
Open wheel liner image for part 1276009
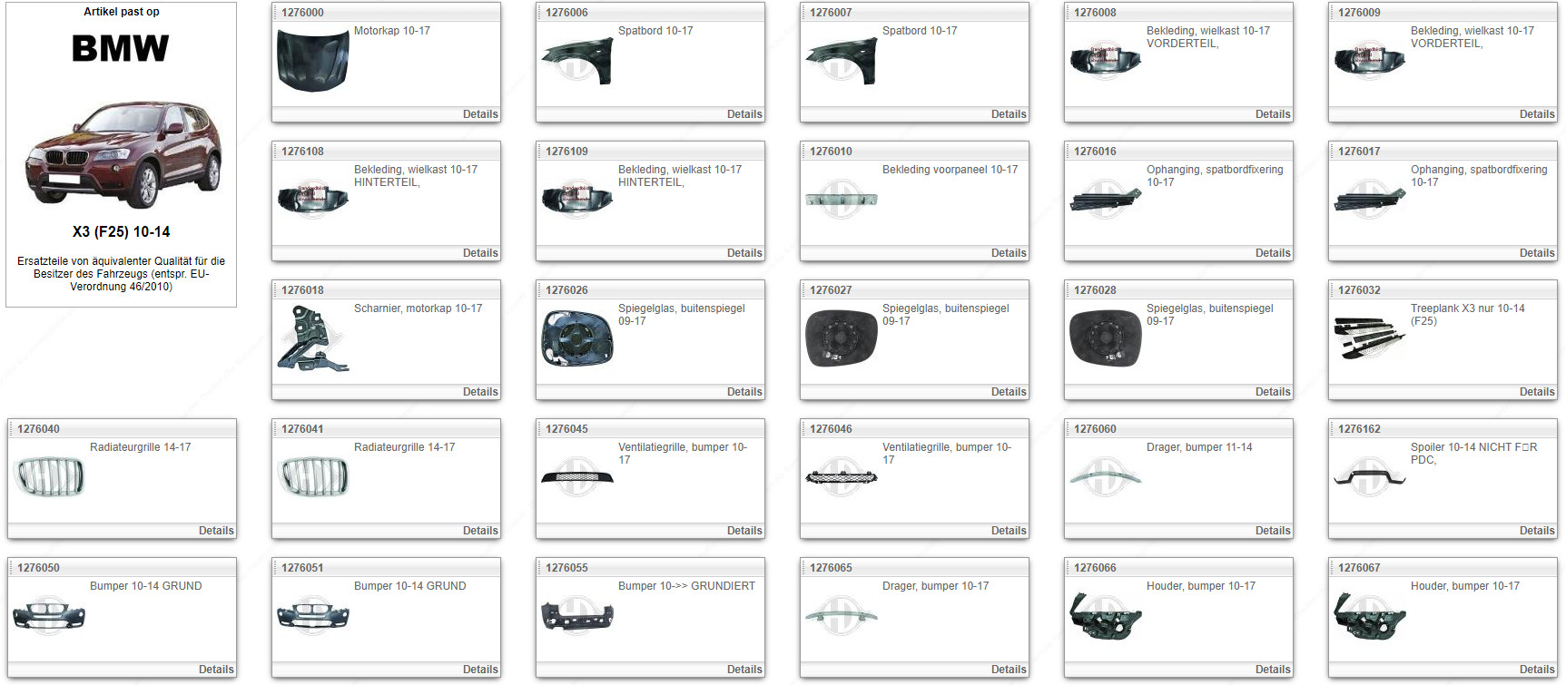pos(1370,60)
